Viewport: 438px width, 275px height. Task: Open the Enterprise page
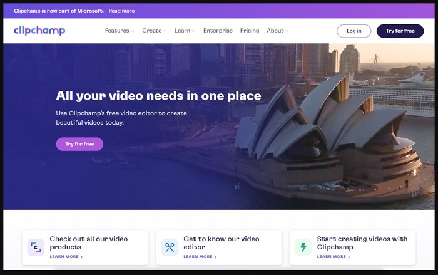tap(218, 31)
